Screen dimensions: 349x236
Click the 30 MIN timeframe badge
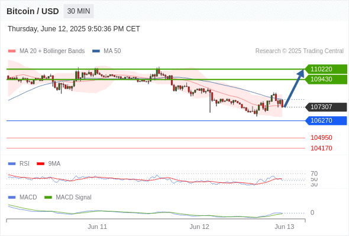[79, 11]
